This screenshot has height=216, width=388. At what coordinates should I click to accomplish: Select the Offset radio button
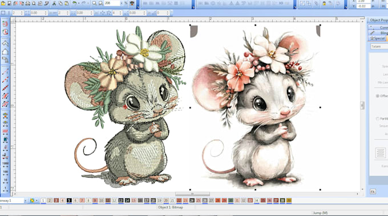[x=378, y=96]
